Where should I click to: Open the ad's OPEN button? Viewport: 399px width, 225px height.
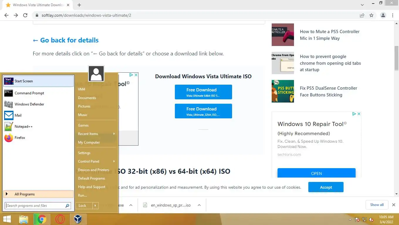tap(317, 173)
